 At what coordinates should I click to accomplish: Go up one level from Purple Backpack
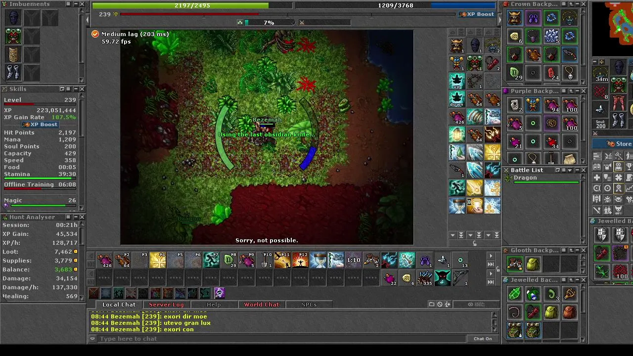(571, 91)
